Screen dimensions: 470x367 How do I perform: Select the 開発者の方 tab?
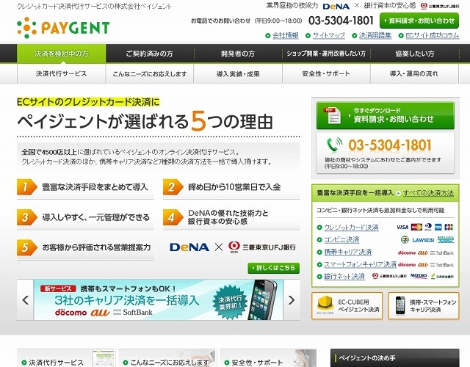pos(238,54)
